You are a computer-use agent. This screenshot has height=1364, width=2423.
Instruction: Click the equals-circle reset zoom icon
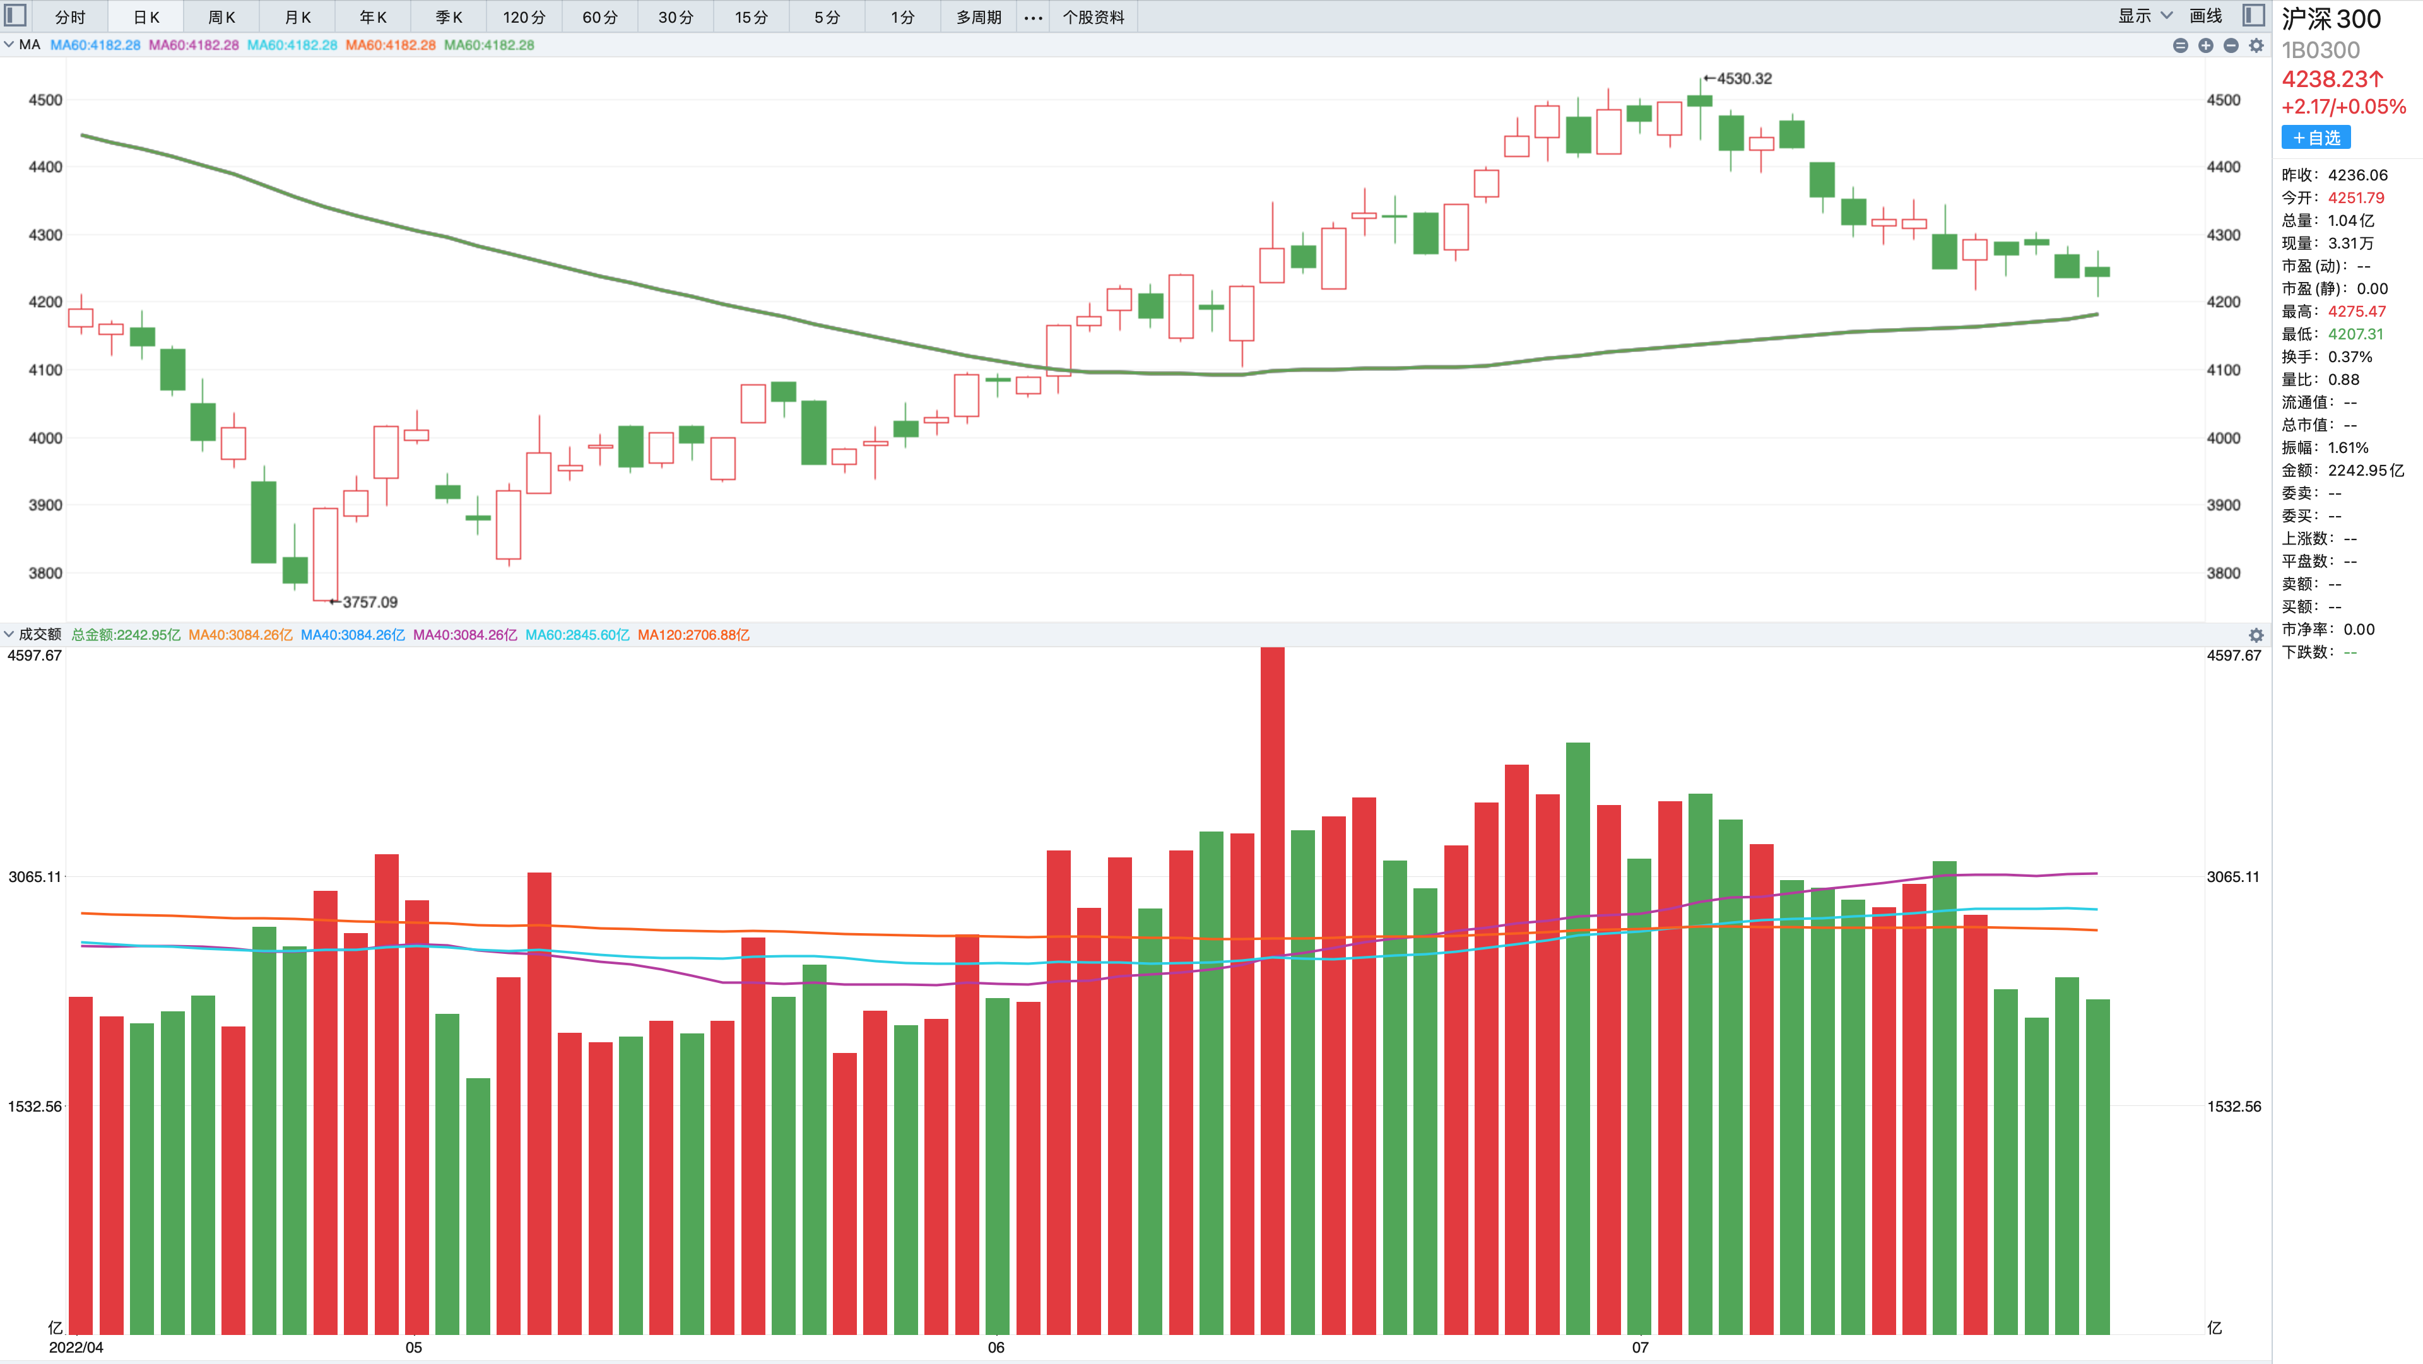[x=2180, y=45]
